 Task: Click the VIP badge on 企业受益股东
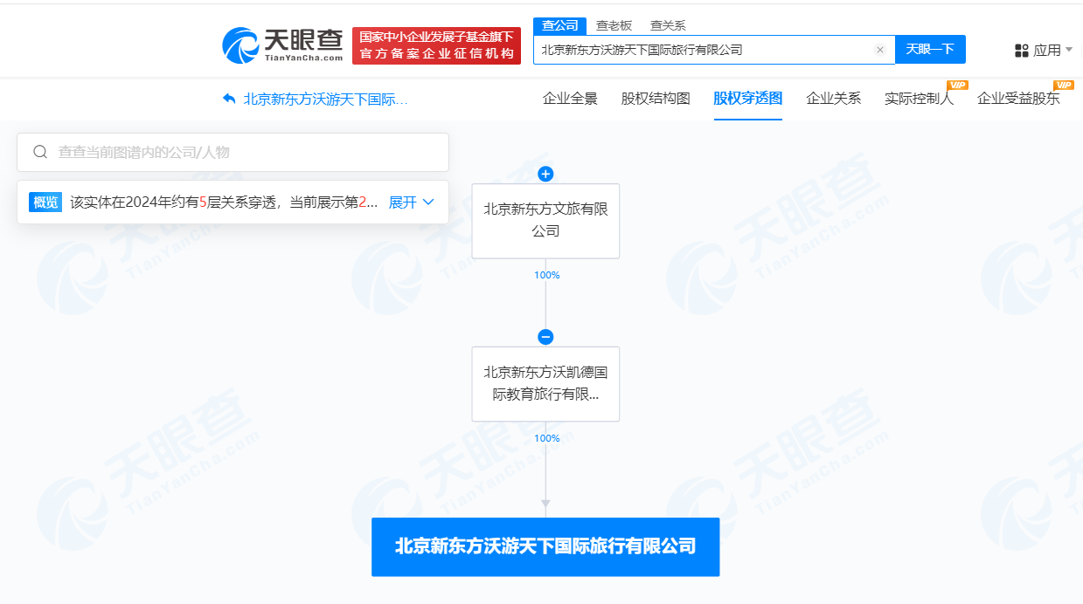click(x=1063, y=85)
